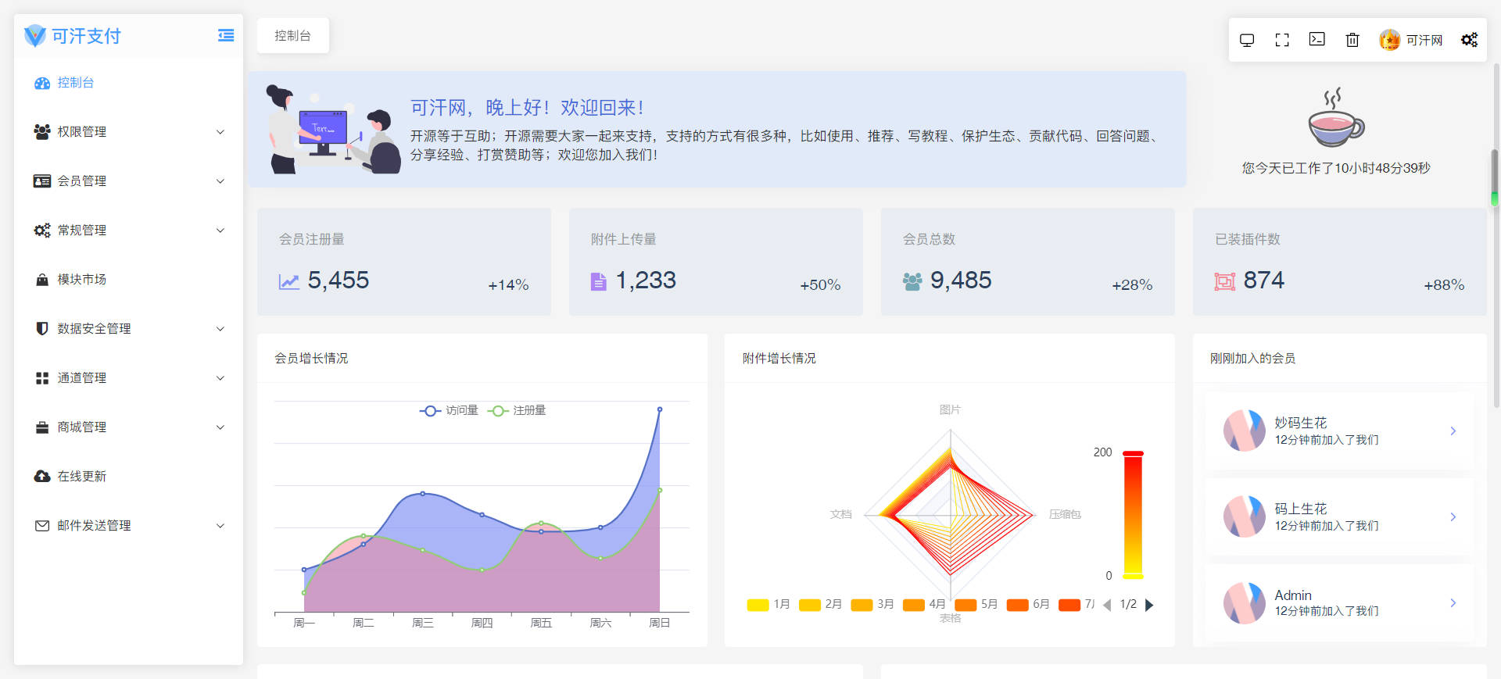Image resolution: width=1501 pixels, height=679 pixels.
Task: Toggle the 3月 radar legend
Action: (x=872, y=605)
